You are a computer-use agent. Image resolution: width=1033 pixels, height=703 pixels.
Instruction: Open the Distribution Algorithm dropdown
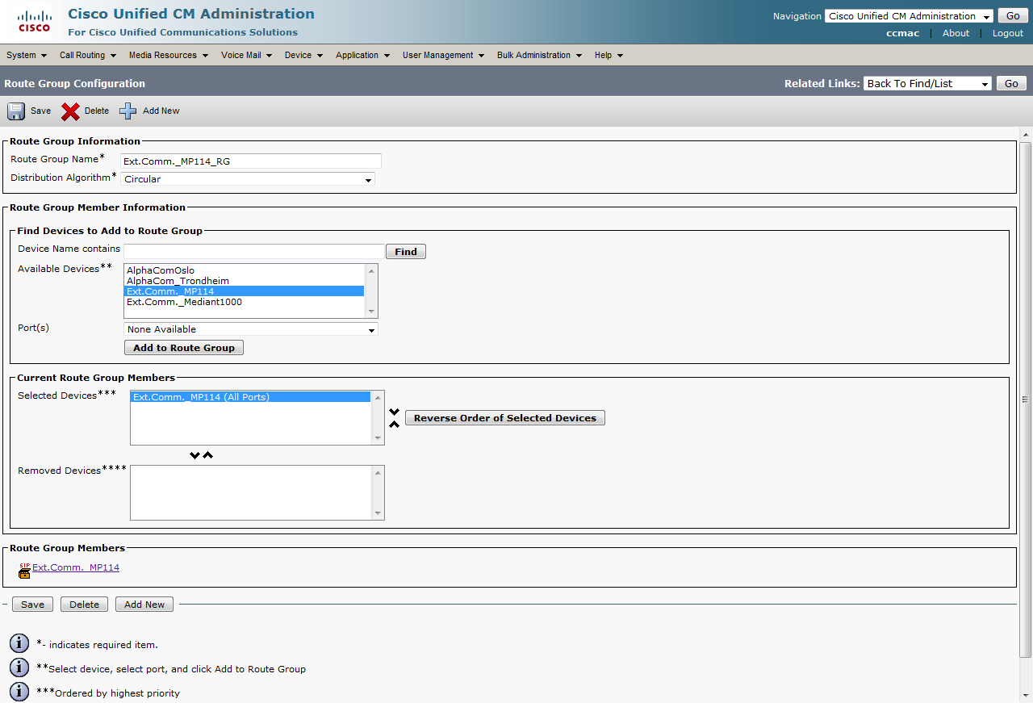pyautogui.click(x=247, y=179)
